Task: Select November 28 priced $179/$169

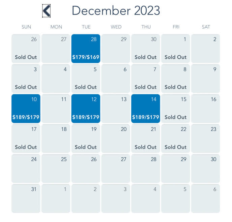Action: click(86, 49)
